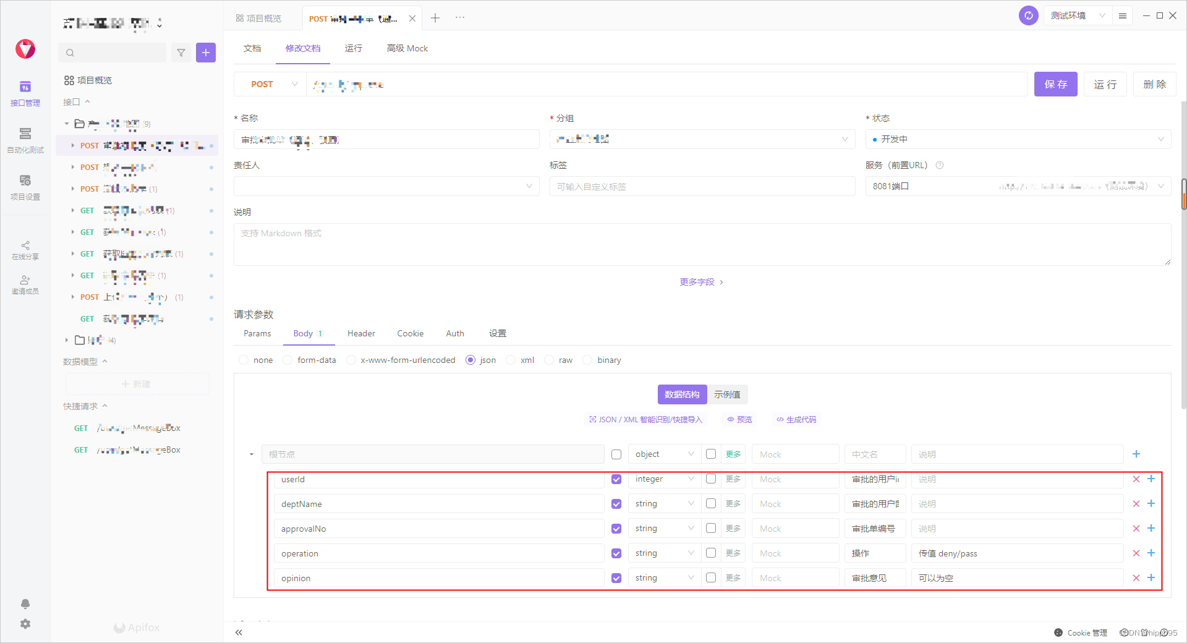Switch to the Header tab
Viewport: 1187px width, 643px height.
click(x=361, y=333)
